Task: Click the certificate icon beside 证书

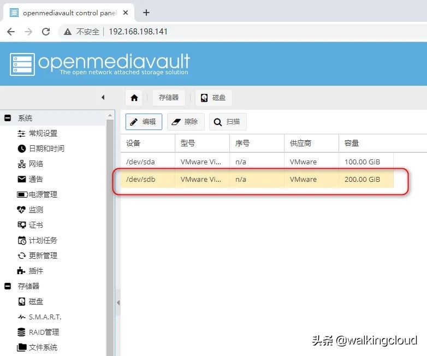Action: point(21,225)
